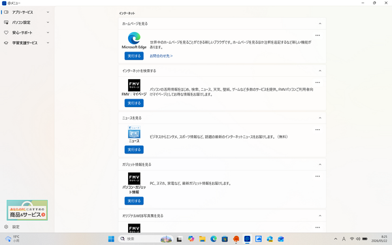The width and height of the screenshot is (392, 245).
Task: Click 実行する for パソコン・ガジェット情報
Action: click(134, 201)
